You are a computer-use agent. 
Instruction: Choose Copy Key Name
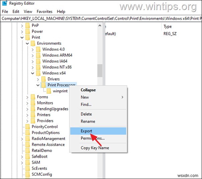pos(98,148)
